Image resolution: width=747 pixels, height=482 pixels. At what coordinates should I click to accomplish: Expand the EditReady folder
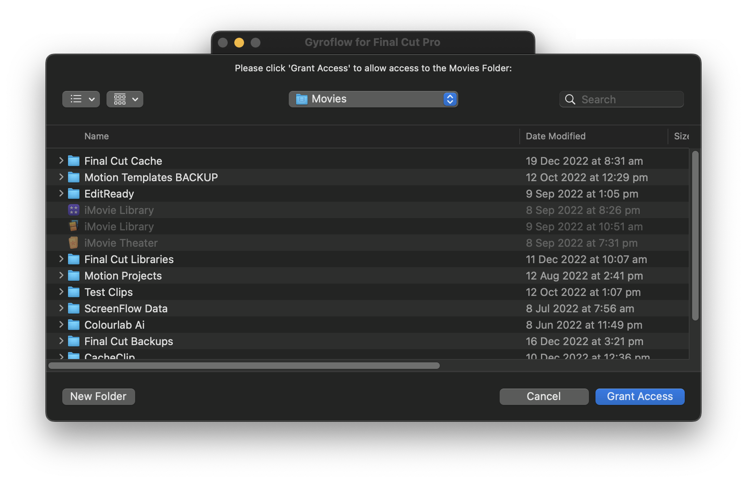61,193
